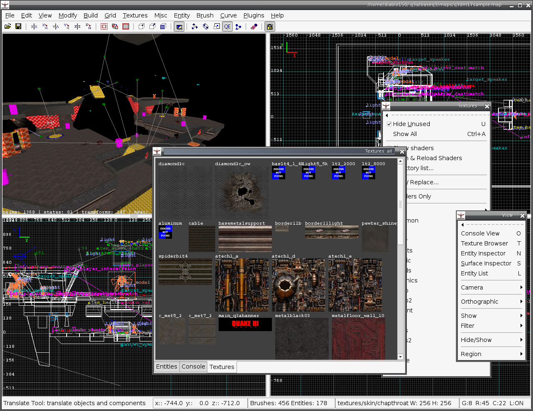Viewport: 533px width, 411px height.
Task: Switch to the Console tab
Action: (x=193, y=366)
